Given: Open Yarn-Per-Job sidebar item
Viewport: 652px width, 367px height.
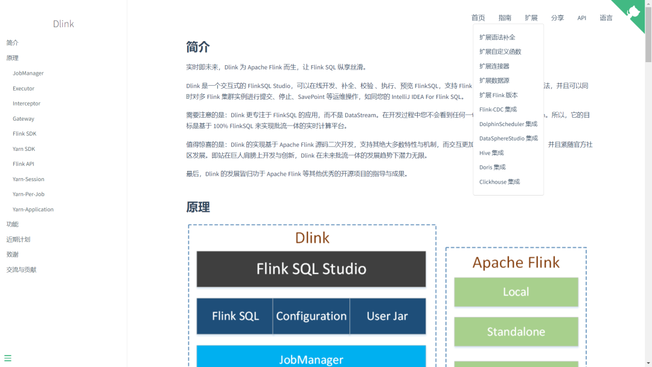Looking at the screenshot, I should point(28,194).
